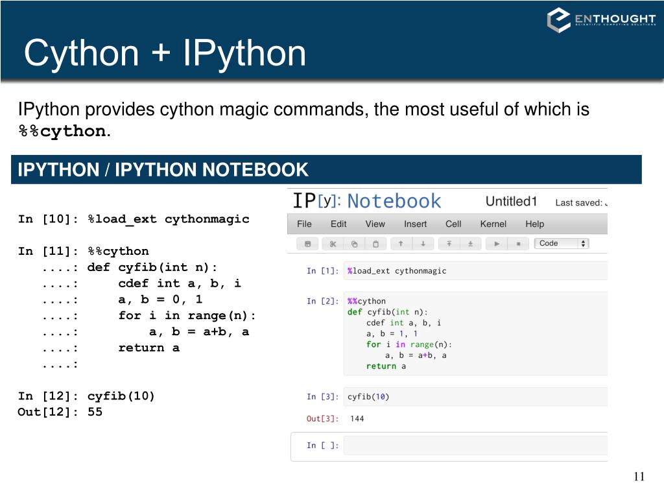Click the Untitled1 notebook title
This screenshot has width=664, height=498.
[x=511, y=202]
